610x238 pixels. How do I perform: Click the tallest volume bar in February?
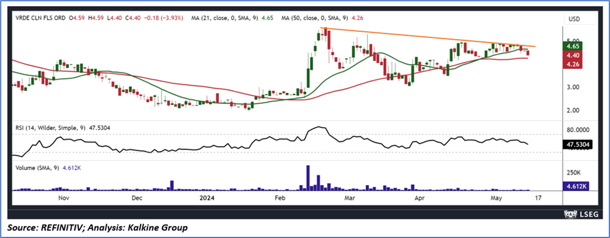point(308,178)
